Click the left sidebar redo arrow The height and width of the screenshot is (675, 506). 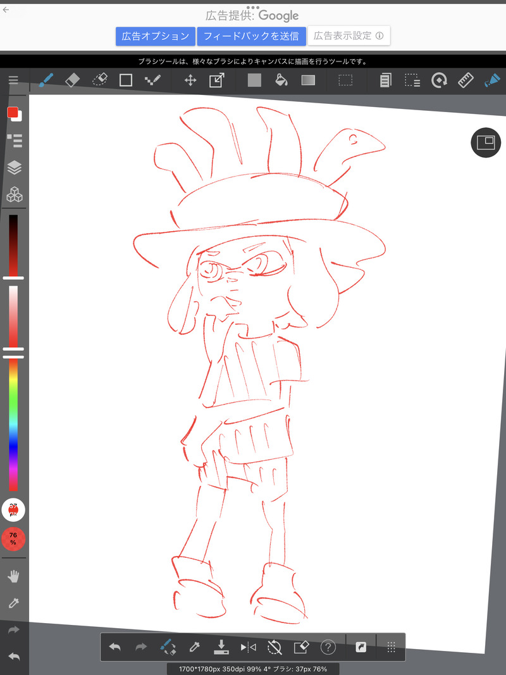click(x=14, y=630)
